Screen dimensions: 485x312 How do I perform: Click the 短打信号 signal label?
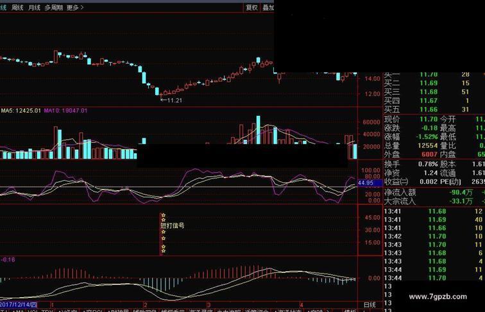173,226
